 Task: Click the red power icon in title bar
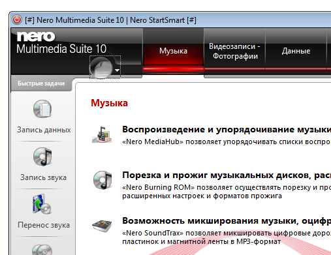17,20
